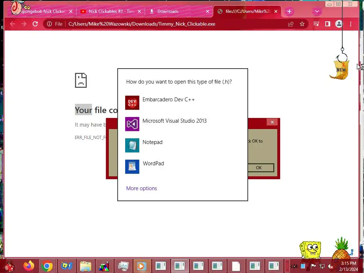The width and height of the screenshot is (364, 273).
Task: Click the Spongebob character desktop widget
Action: pyautogui.click(x=310, y=250)
